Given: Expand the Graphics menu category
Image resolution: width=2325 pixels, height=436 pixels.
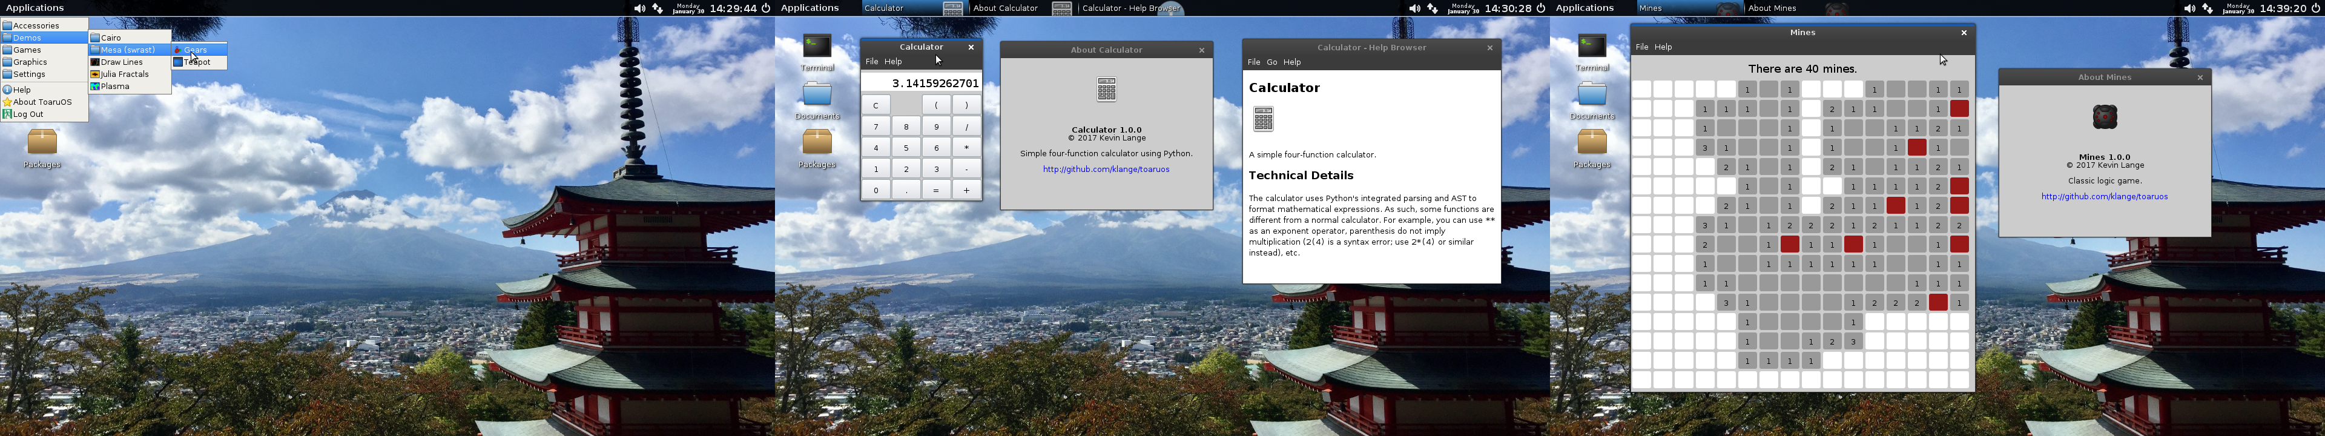Looking at the screenshot, I should [x=44, y=62].
